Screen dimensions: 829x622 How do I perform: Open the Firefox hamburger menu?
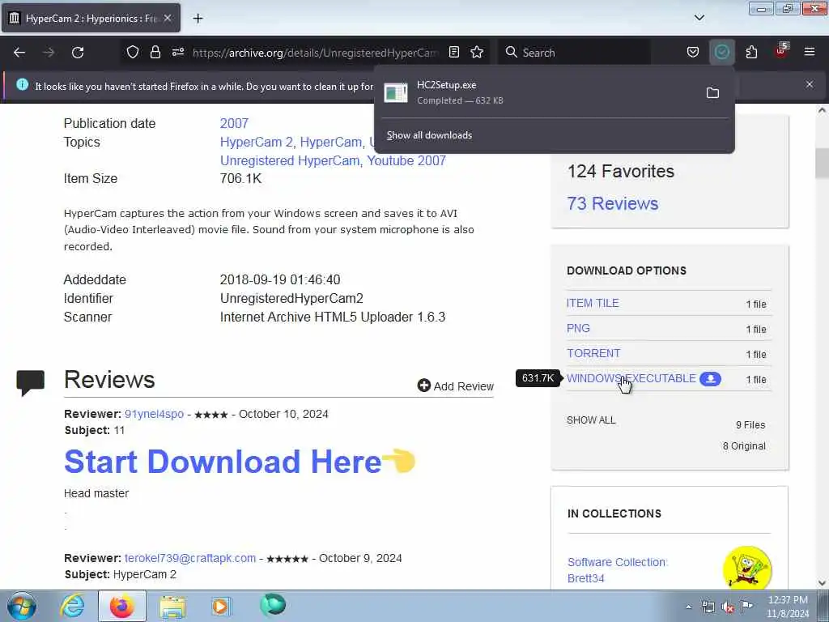pyautogui.click(x=810, y=52)
